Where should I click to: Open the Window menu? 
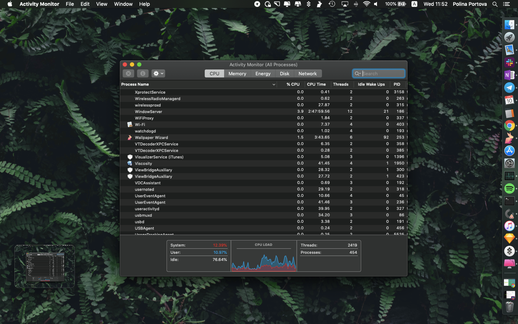[x=123, y=4]
